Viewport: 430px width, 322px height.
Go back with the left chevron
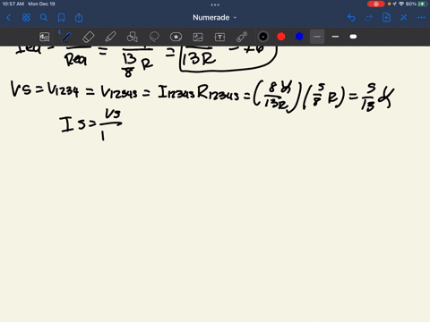(8, 18)
